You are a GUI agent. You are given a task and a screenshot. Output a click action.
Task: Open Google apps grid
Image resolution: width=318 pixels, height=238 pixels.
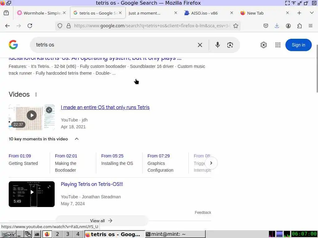click(x=278, y=45)
